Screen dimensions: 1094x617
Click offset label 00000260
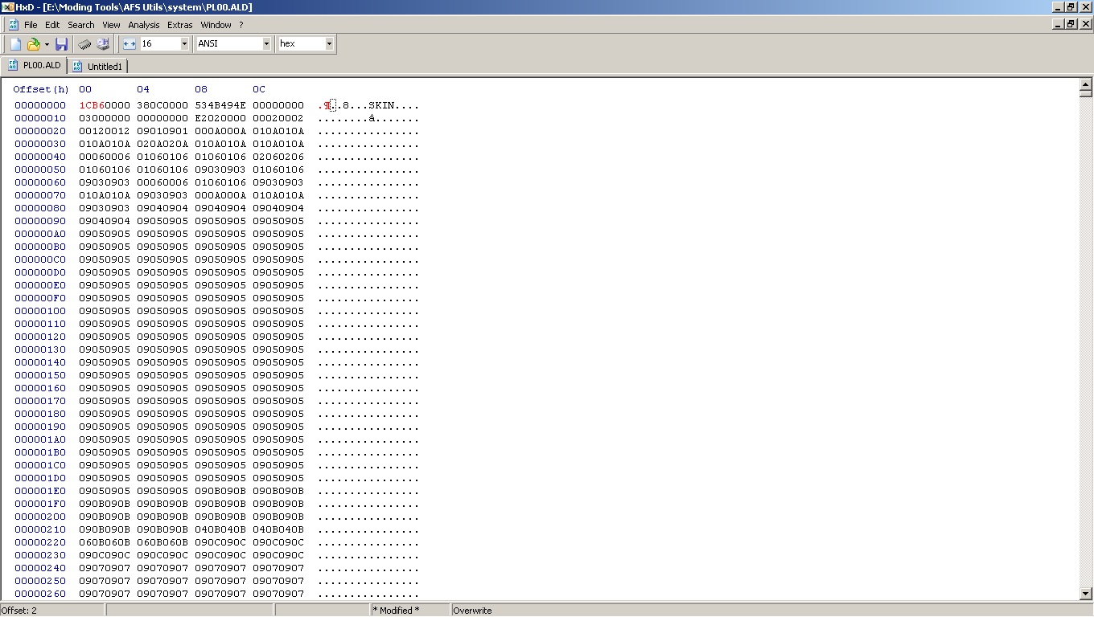(40, 594)
